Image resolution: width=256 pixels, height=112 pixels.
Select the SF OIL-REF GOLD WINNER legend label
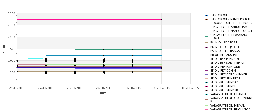tap(229, 74)
